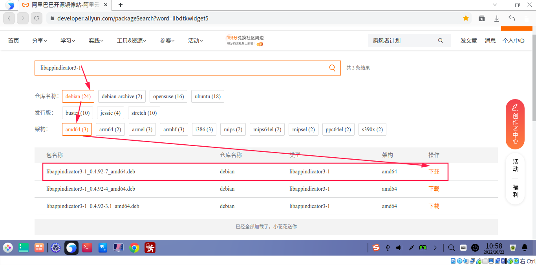Expand the 活动 navigation dropdown

click(x=196, y=40)
